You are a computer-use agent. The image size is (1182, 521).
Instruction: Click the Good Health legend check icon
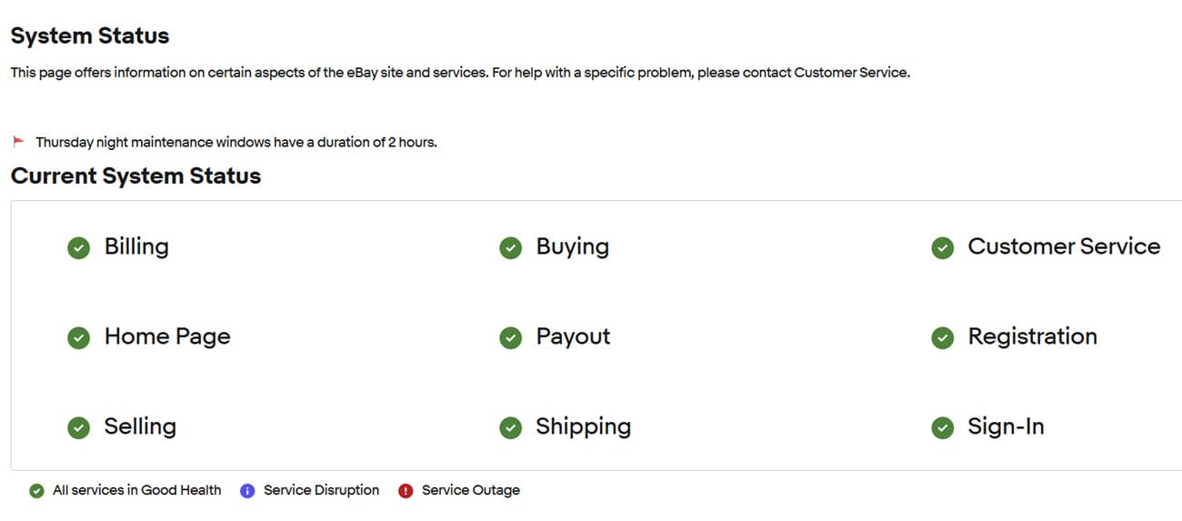tap(36, 491)
